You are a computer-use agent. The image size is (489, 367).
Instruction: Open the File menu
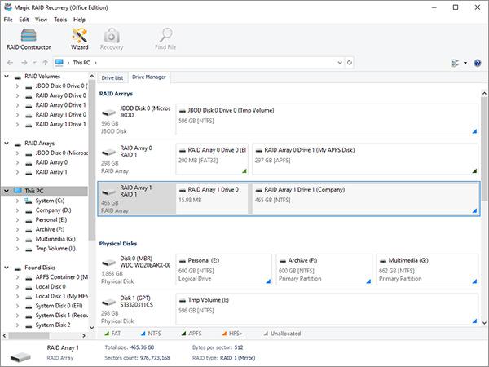click(8, 20)
